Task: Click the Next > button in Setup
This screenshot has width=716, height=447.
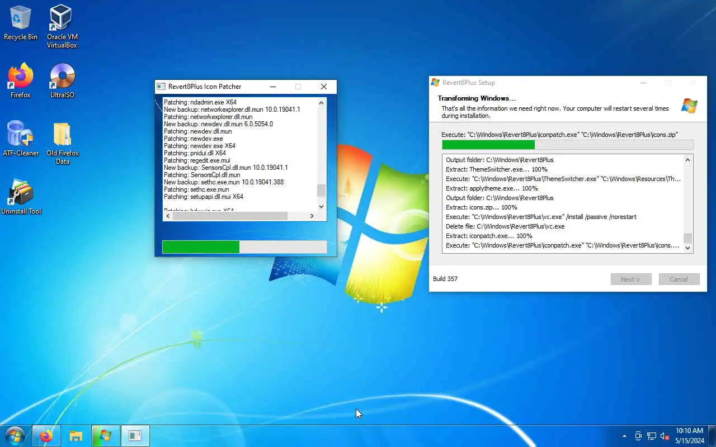Action: click(631, 279)
